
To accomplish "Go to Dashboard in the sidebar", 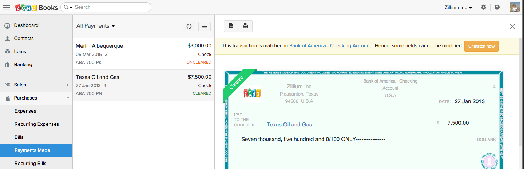I will point(26,25).
